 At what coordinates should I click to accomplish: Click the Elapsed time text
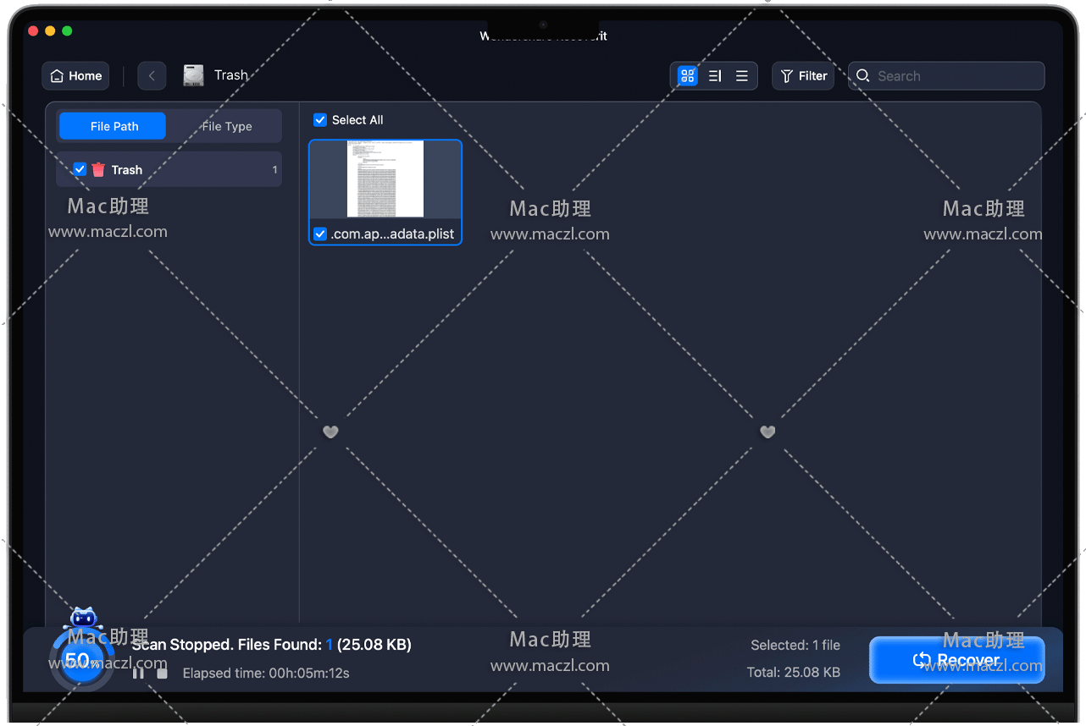pyautogui.click(x=264, y=674)
